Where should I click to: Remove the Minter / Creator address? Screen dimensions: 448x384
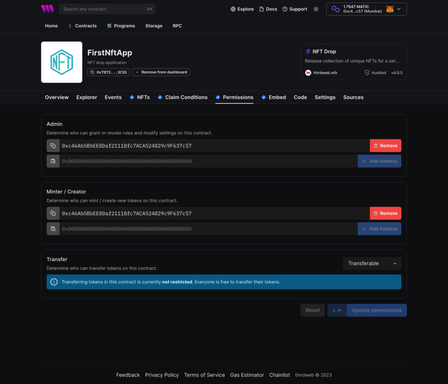[385, 213]
